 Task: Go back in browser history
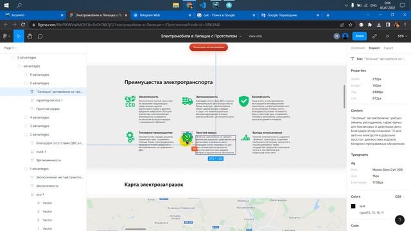click(6, 24)
